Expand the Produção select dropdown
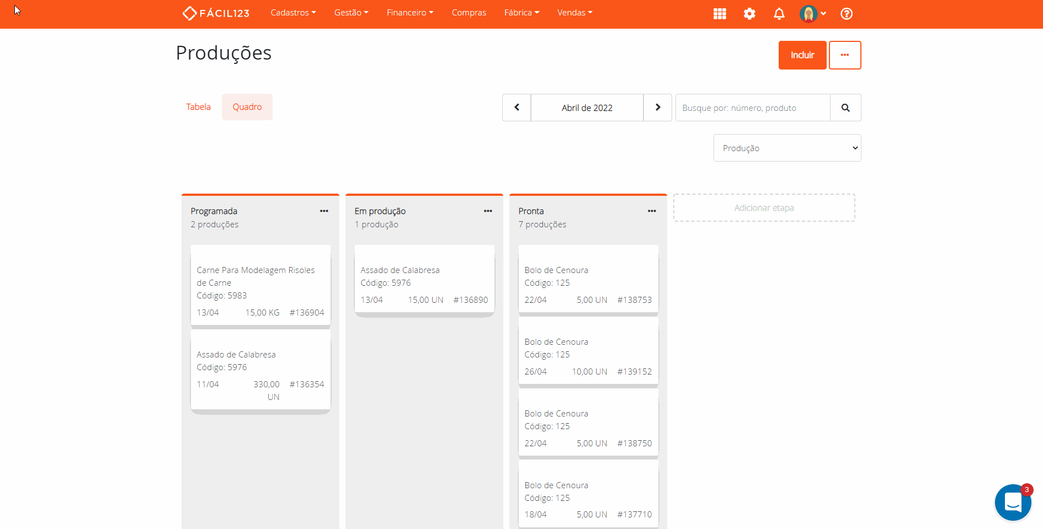 coord(787,148)
